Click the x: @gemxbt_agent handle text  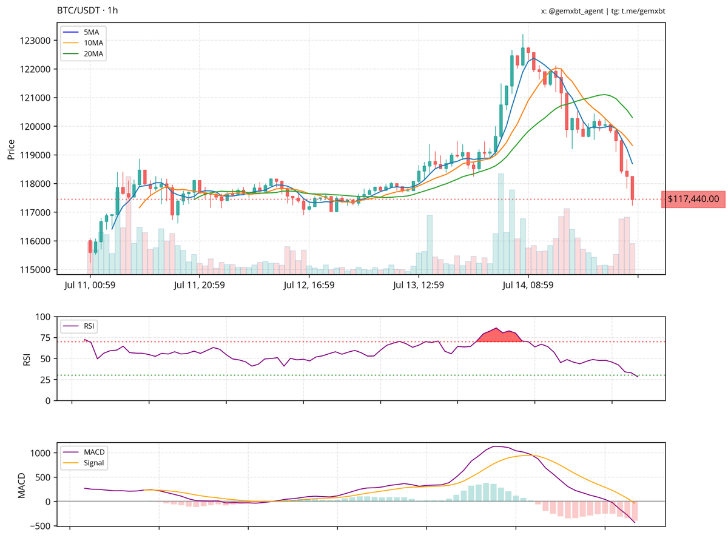click(x=573, y=11)
